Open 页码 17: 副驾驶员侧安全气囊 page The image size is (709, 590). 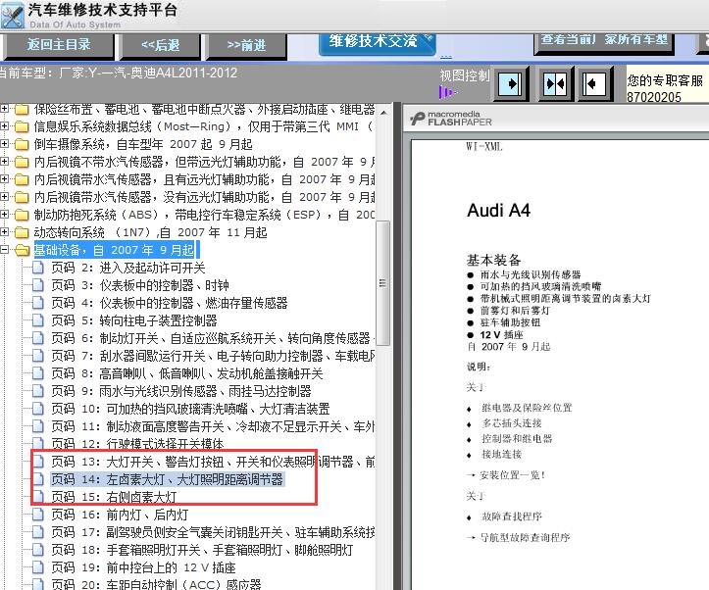pos(213,532)
